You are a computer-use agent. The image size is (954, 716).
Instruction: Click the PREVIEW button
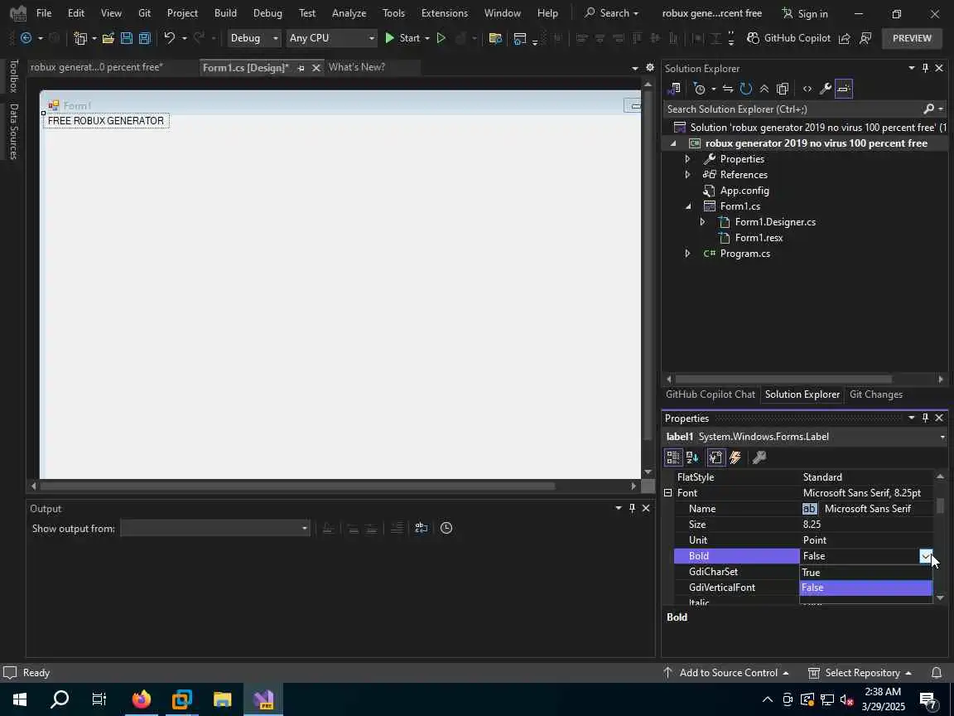(x=912, y=38)
